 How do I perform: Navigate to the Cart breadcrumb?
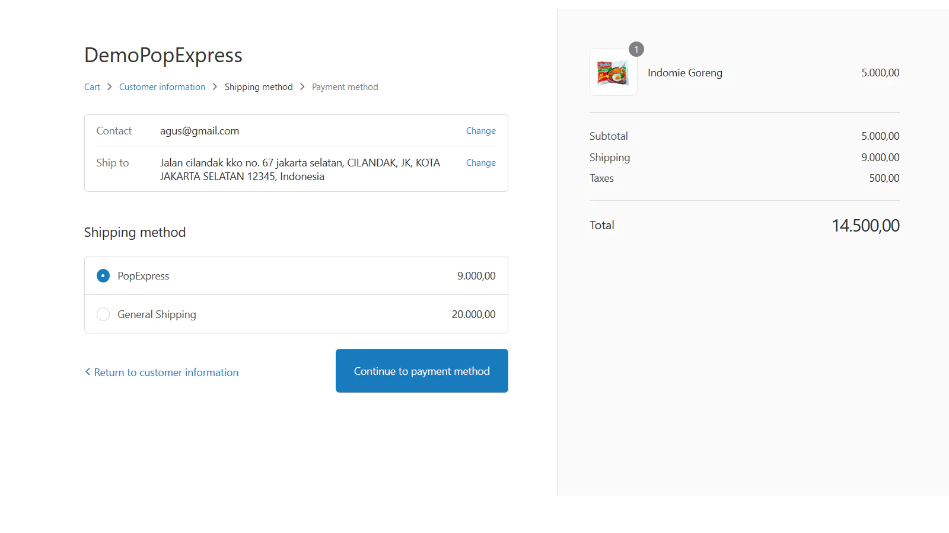(92, 86)
